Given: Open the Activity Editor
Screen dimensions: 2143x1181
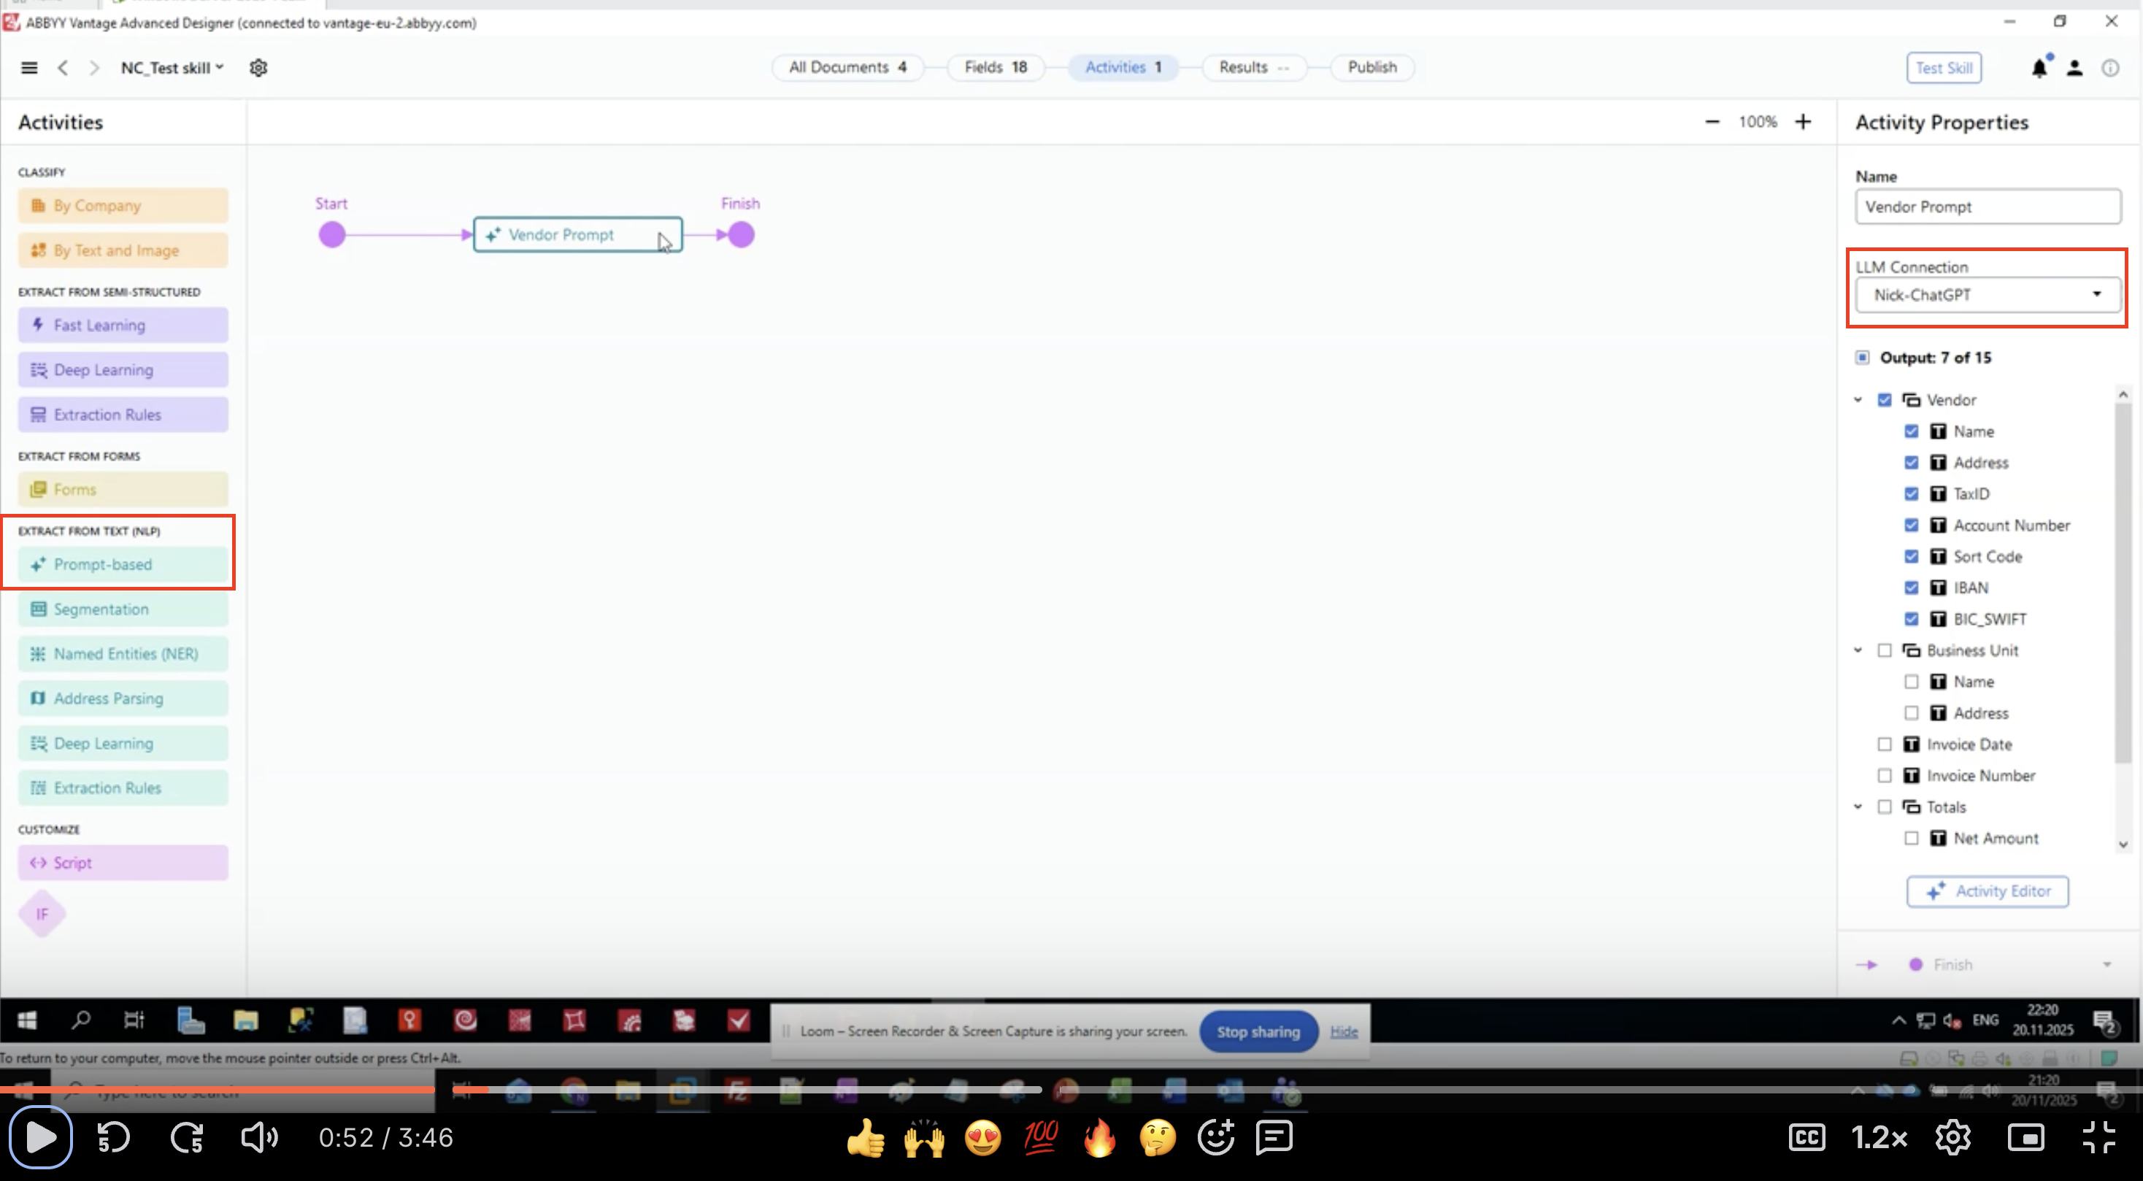Looking at the screenshot, I should [1988, 890].
